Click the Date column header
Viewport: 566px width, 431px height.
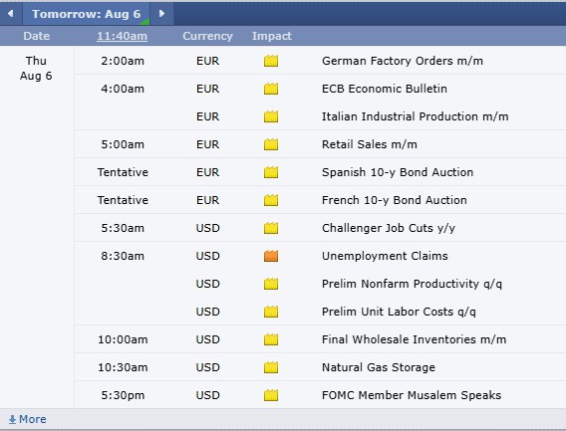click(37, 36)
